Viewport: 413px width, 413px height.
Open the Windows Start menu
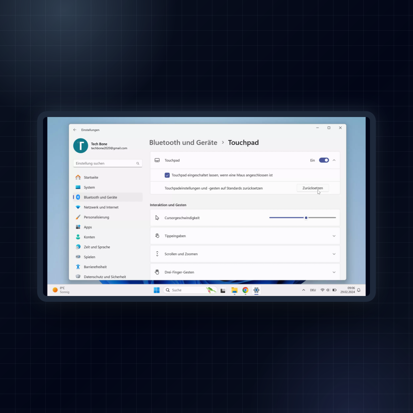pyautogui.click(x=157, y=290)
